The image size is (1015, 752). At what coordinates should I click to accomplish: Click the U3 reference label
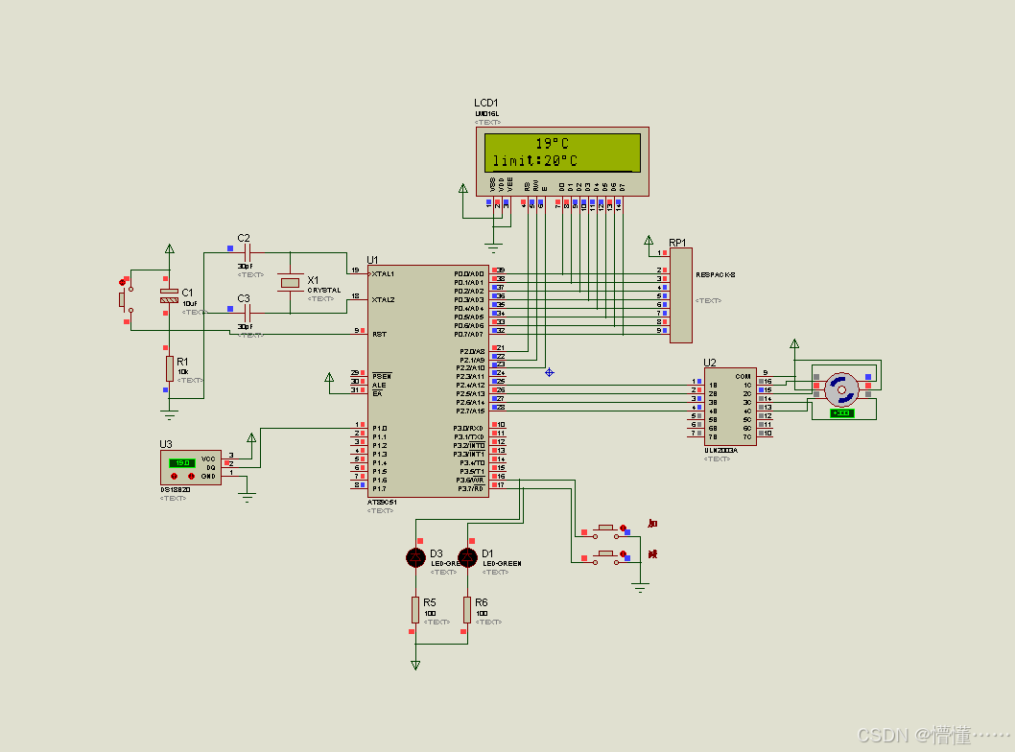tap(166, 444)
